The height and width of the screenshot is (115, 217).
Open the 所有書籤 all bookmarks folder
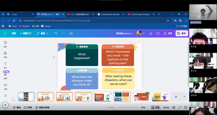tap(181, 26)
